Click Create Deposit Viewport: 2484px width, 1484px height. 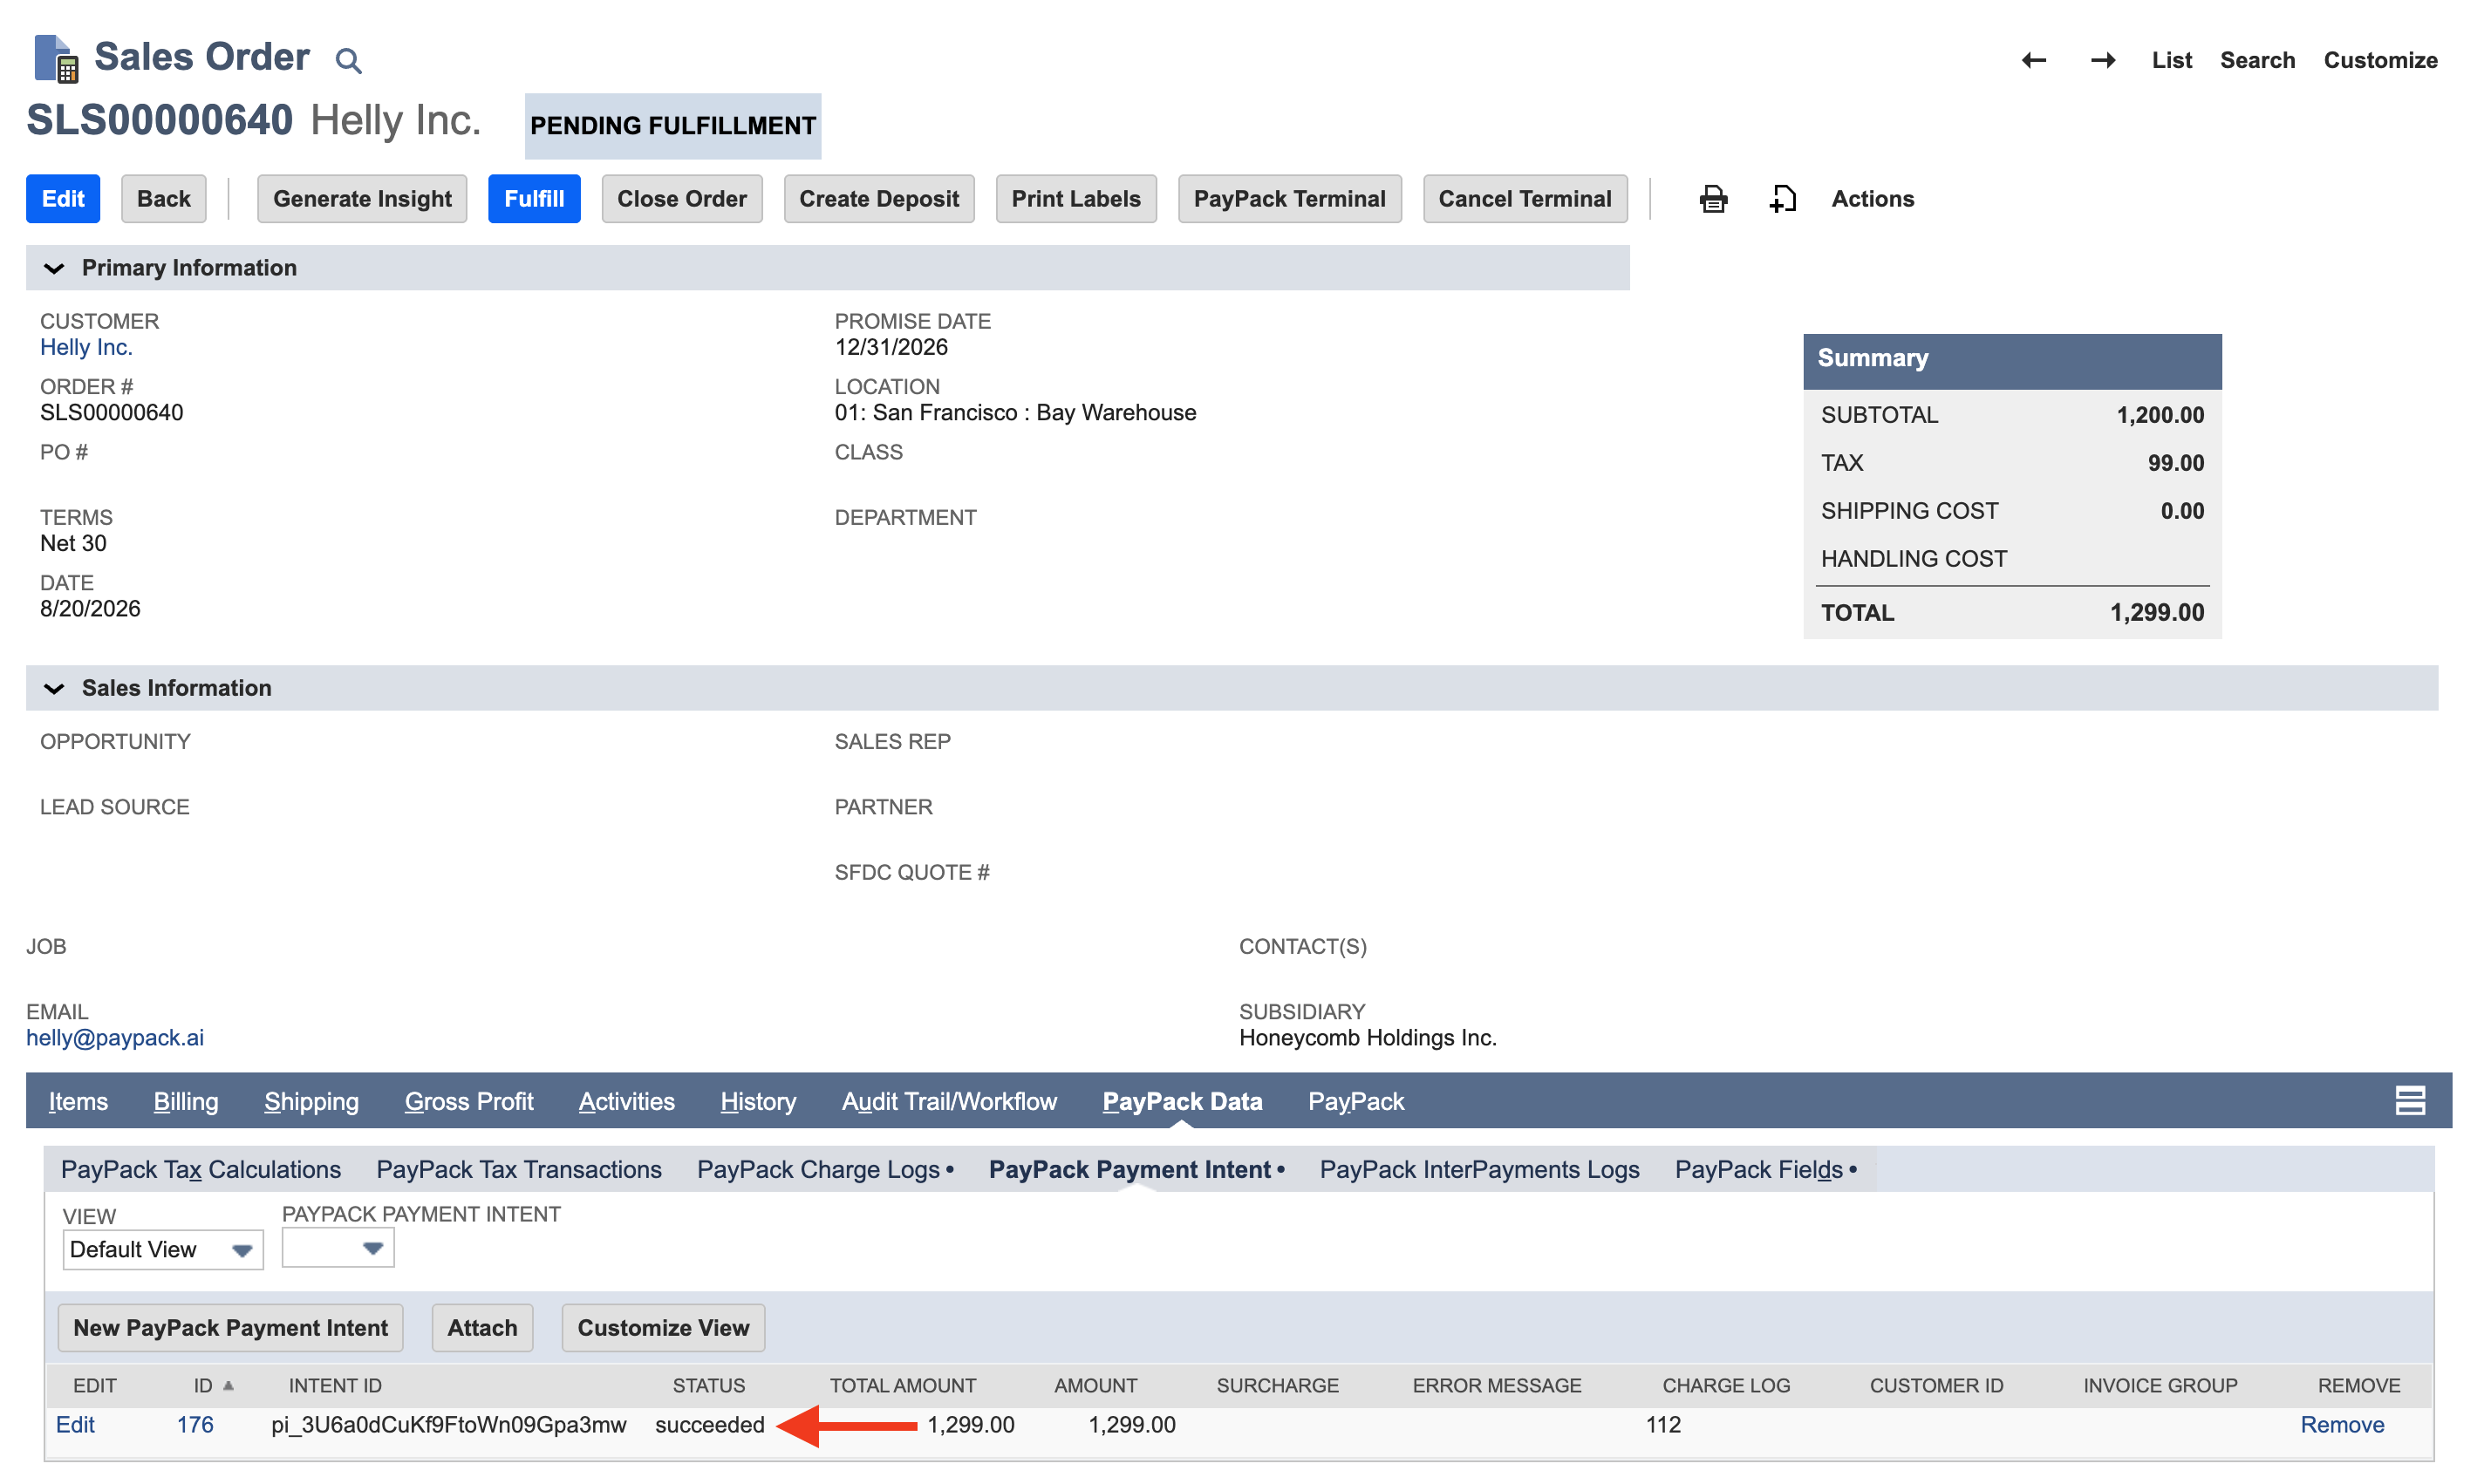coord(879,199)
